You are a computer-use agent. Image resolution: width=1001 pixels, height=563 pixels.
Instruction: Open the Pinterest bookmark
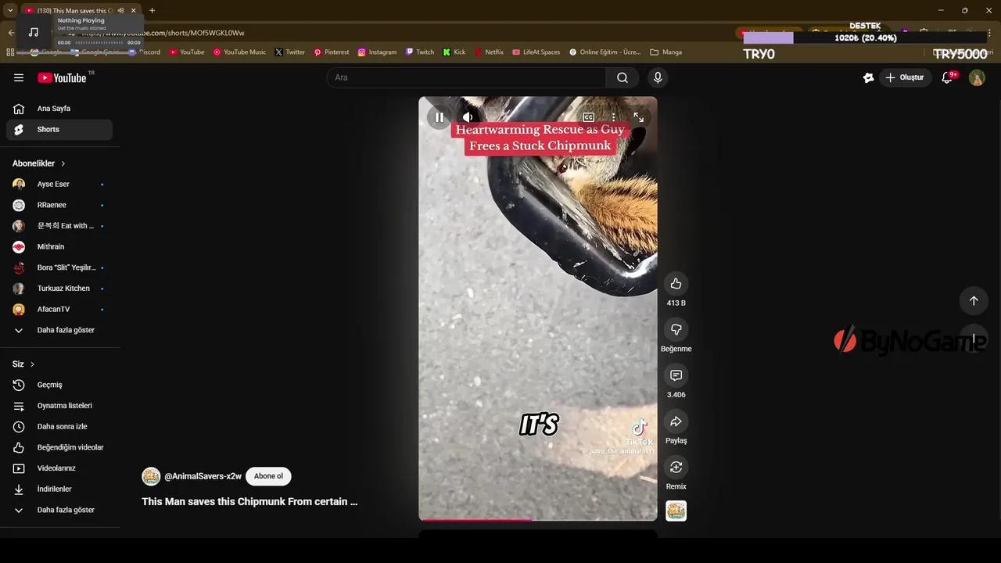332,52
